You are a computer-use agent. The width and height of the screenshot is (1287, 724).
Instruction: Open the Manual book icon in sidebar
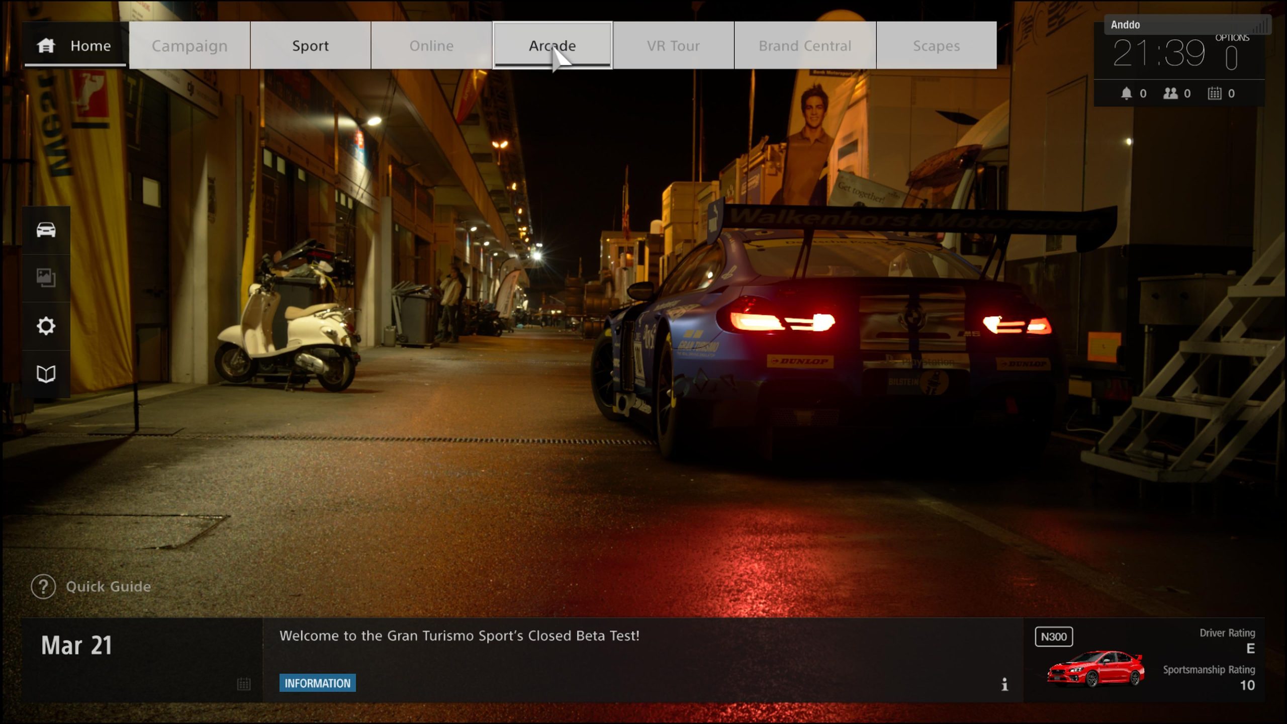click(46, 374)
